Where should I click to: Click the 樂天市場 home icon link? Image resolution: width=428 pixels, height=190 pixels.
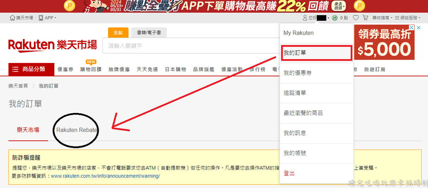[x=21, y=18]
